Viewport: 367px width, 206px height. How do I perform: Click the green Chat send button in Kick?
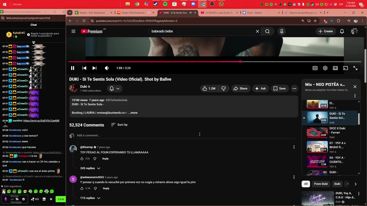[61, 199]
